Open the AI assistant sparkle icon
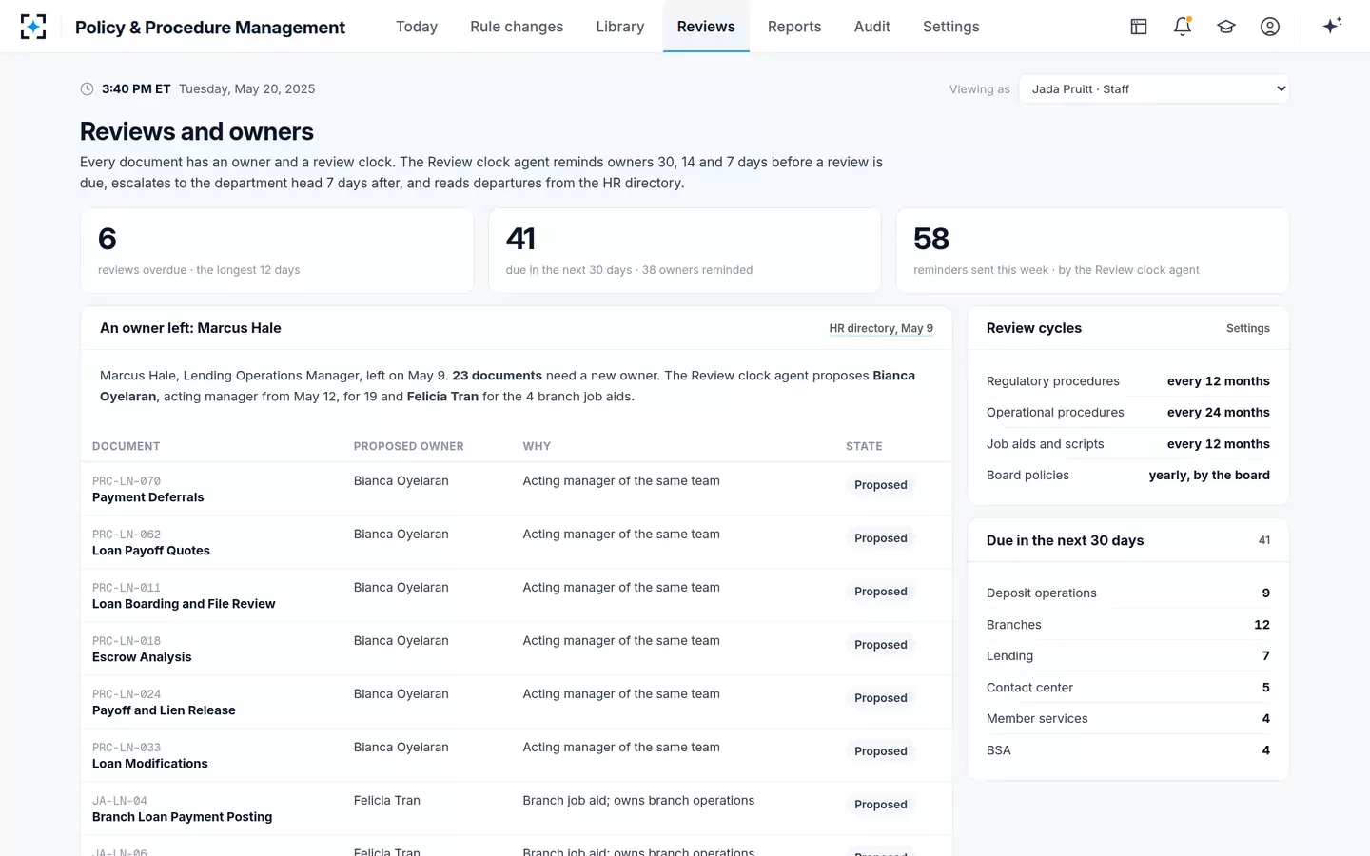Screen dimensions: 1370x856 [1332, 26]
